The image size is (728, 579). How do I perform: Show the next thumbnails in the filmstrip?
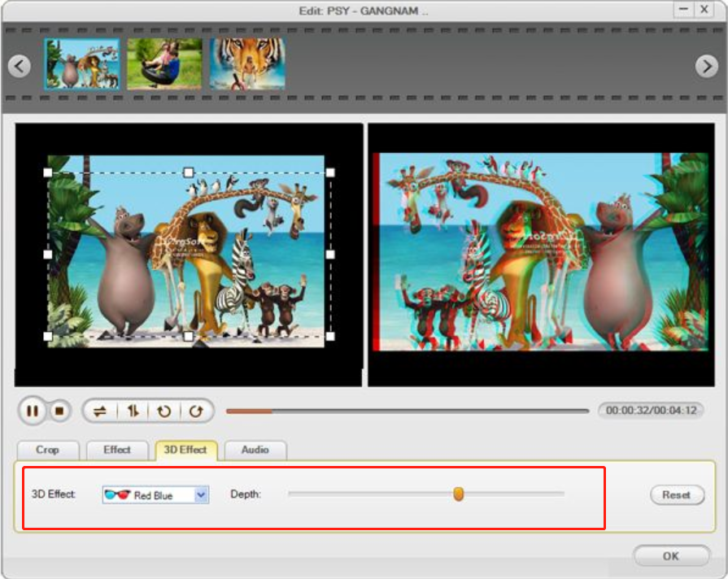click(x=707, y=67)
